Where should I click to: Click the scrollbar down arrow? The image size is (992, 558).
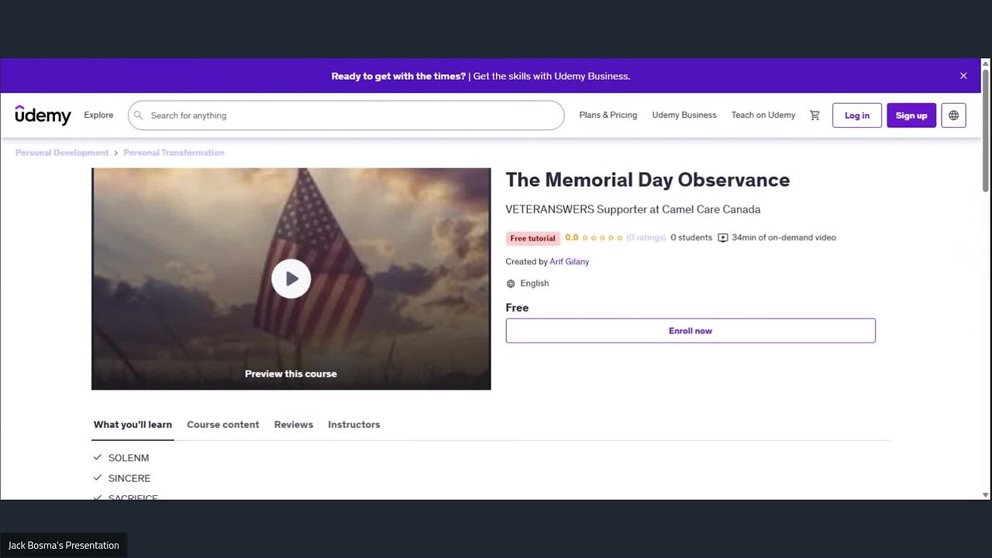pos(986,495)
